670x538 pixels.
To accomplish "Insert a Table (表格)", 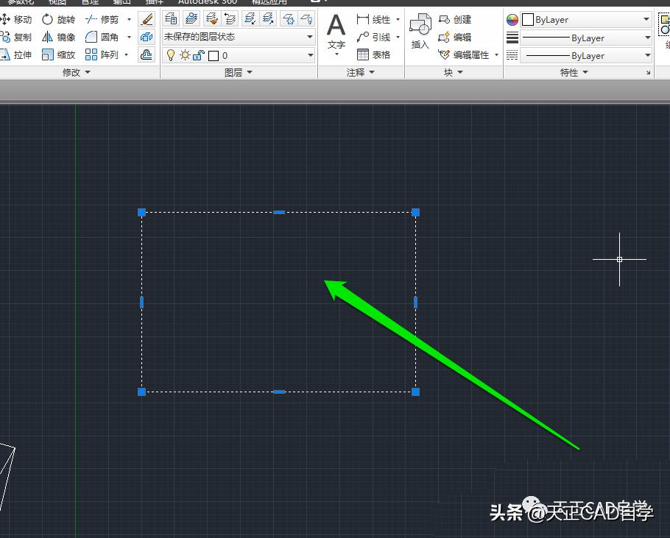I will [x=373, y=54].
